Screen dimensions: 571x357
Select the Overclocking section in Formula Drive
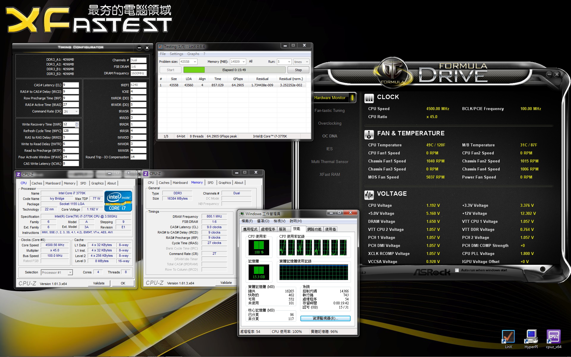coord(330,123)
